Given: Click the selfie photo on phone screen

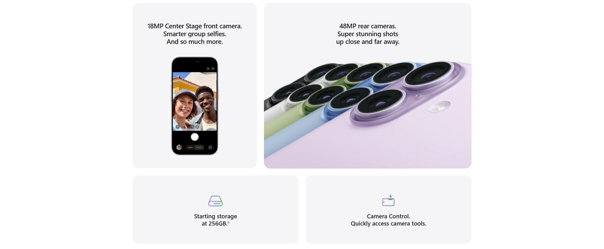Looking at the screenshot, I should 195,101.
